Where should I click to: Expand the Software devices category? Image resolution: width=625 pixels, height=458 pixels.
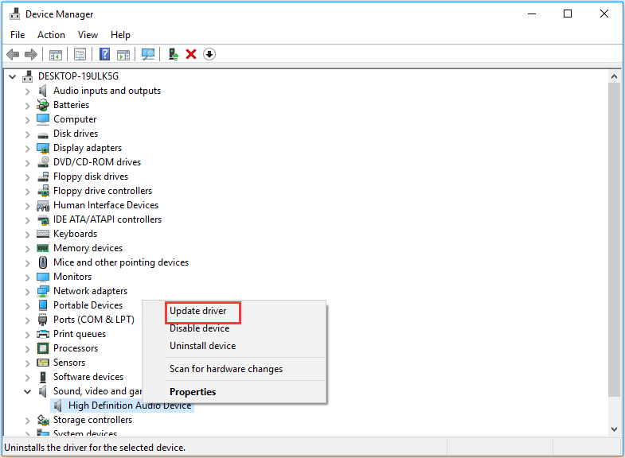pos(27,378)
